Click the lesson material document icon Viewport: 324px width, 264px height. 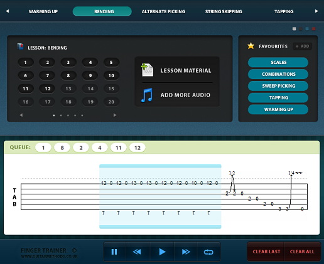[x=148, y=70]
